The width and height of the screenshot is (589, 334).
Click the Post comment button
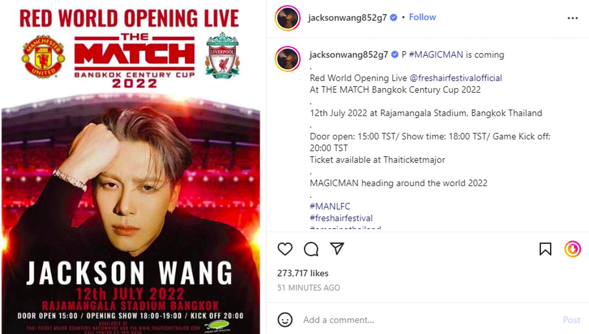click(x=571, y=320)
